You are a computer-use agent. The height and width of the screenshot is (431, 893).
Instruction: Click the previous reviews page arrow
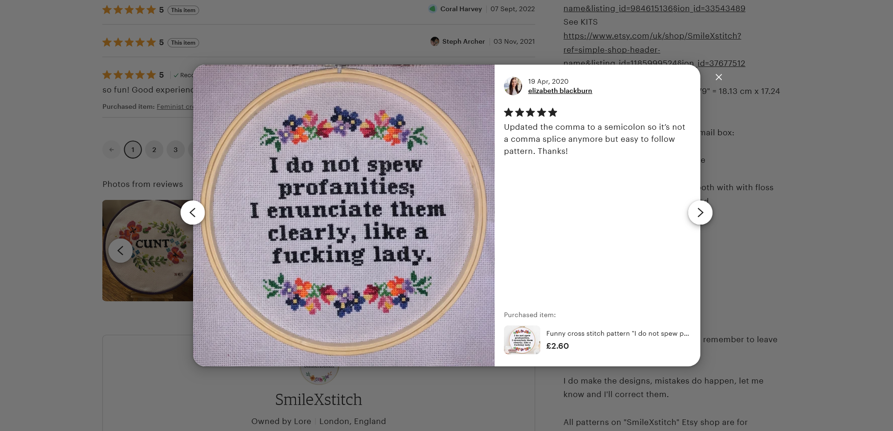point(111,150)
